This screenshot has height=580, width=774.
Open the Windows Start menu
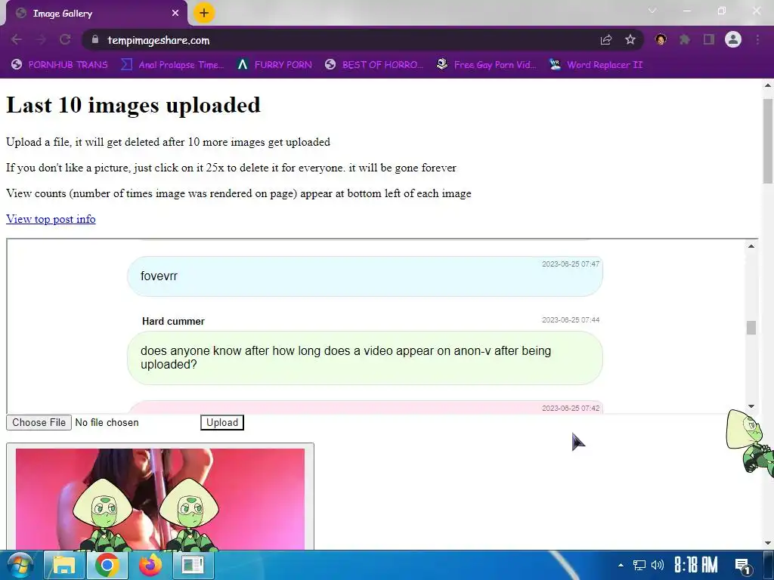pyautogui.click(x=19, y=565)
